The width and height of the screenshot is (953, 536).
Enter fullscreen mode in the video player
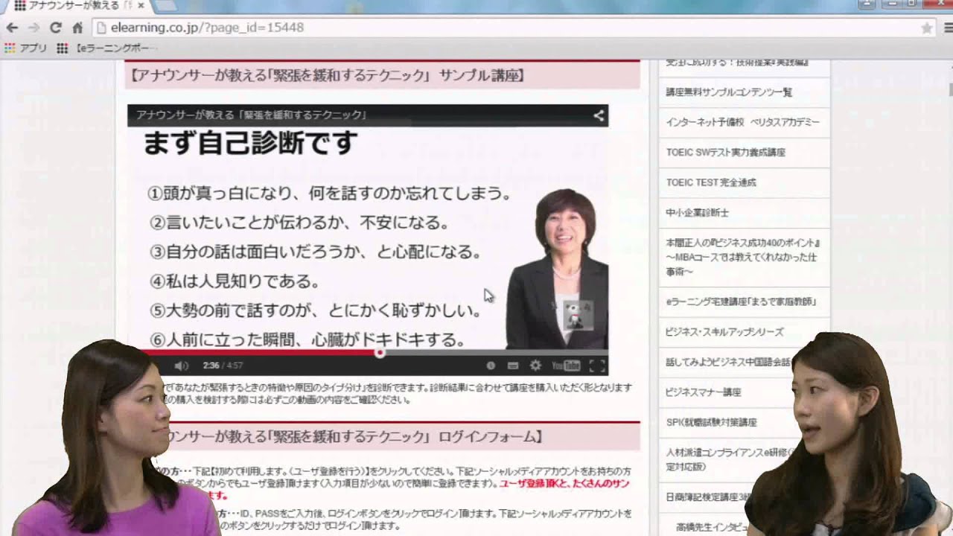(596, 366)
